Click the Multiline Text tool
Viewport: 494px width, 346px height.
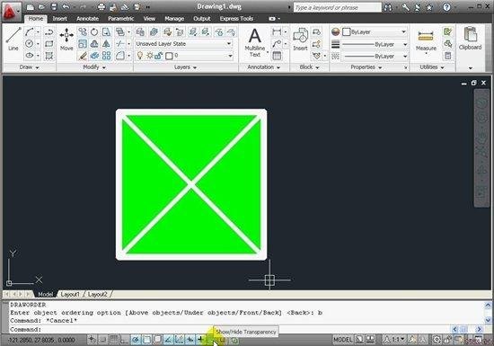254,42
